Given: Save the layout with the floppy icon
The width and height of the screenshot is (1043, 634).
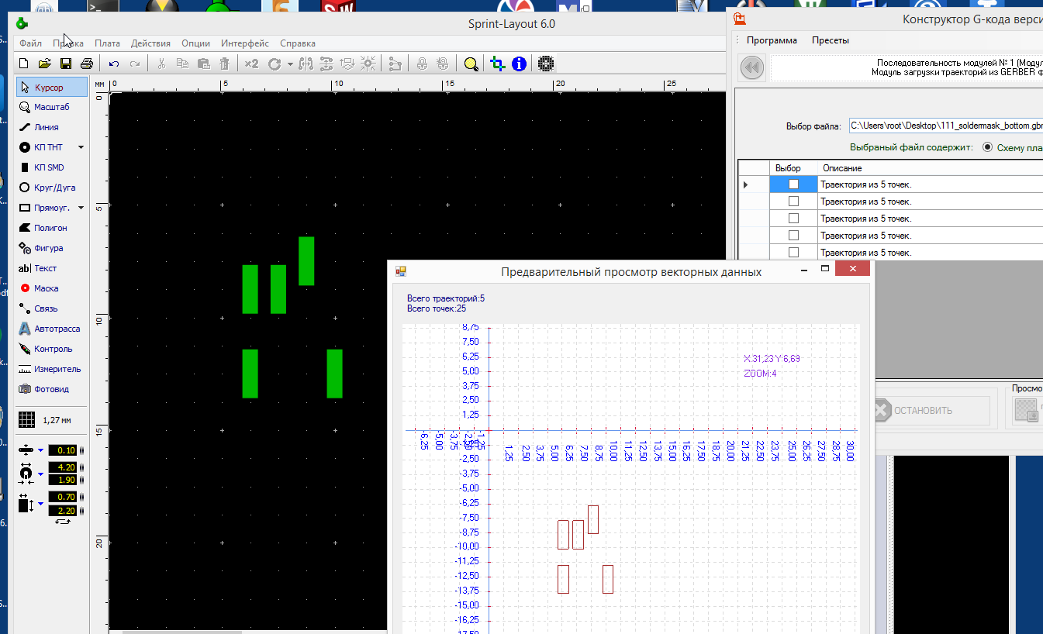Looking at the screenshot, I should pyautogui.click(x=66, y=64).
